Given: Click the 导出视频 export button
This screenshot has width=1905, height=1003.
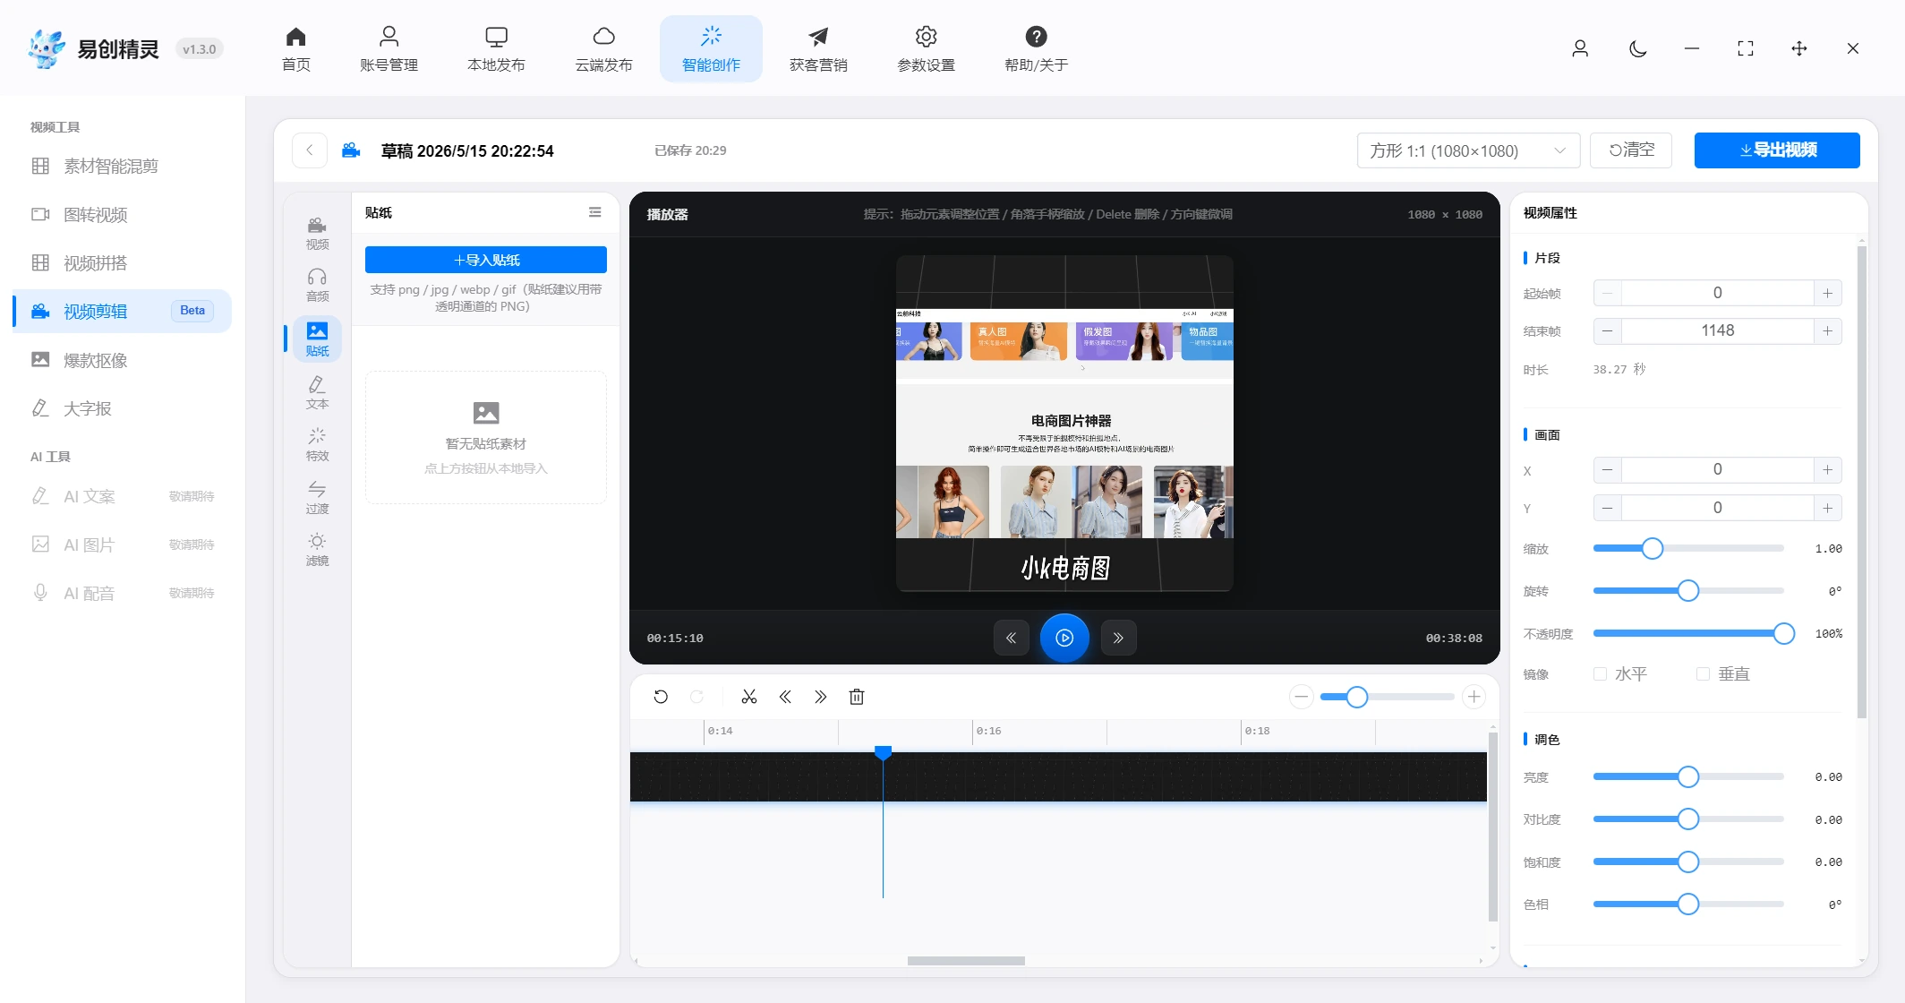Looking at the screenshot, I should pos(1777,150).
